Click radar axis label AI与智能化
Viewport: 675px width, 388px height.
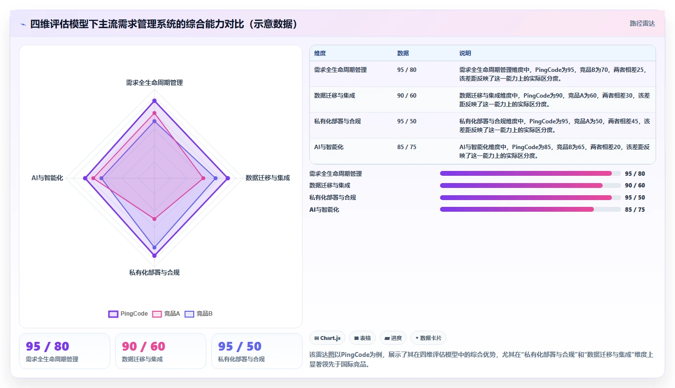pos(47,178)
